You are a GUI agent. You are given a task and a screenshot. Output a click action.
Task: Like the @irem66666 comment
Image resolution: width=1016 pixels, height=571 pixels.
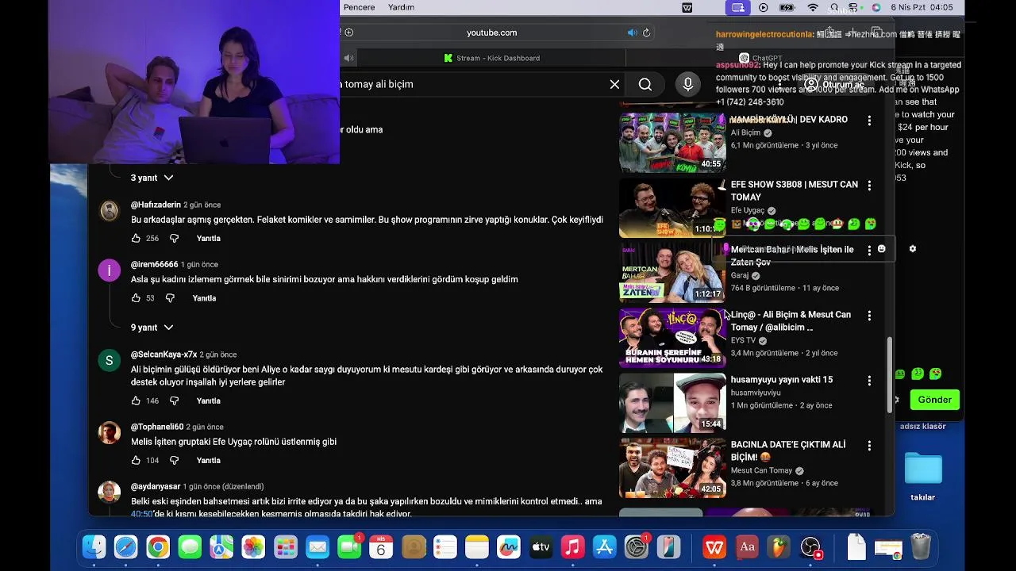click(136, 298)
